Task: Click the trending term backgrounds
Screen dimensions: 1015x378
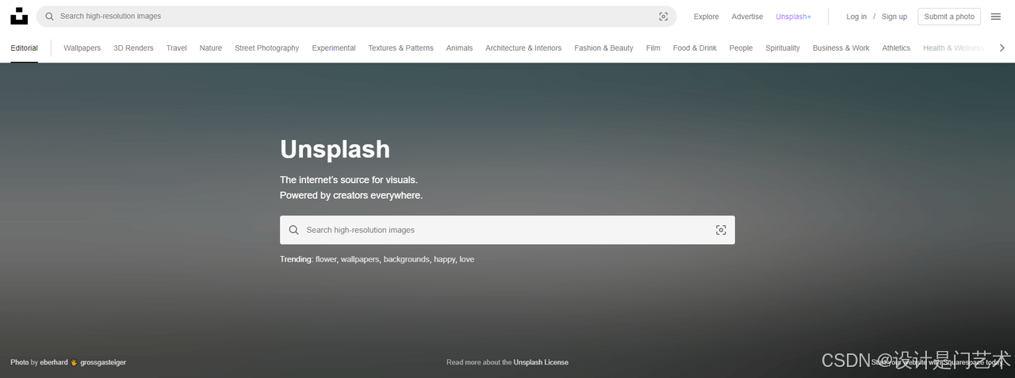Action: (407, 259)
